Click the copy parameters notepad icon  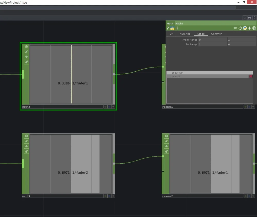click(240, 28)
